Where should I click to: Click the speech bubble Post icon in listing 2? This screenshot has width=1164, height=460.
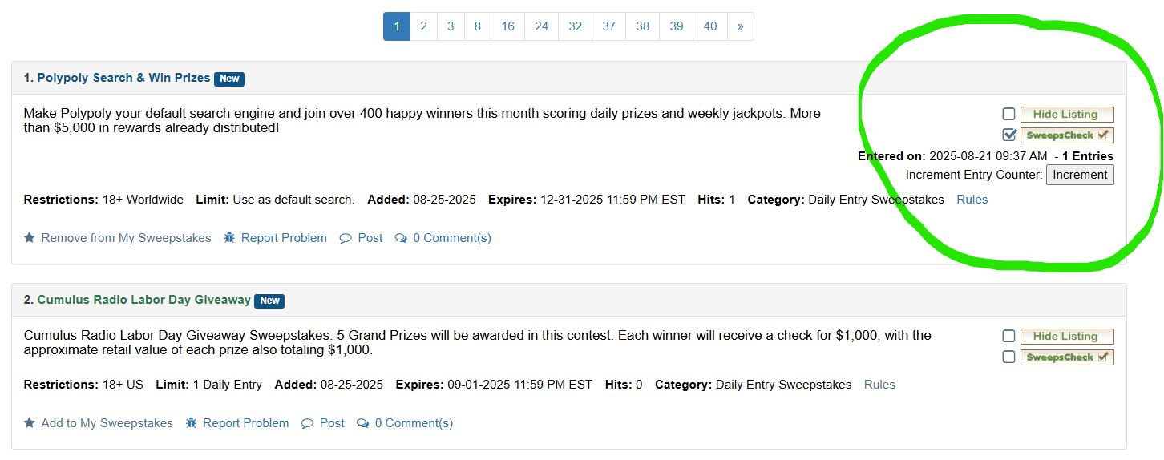pos(307,423)
